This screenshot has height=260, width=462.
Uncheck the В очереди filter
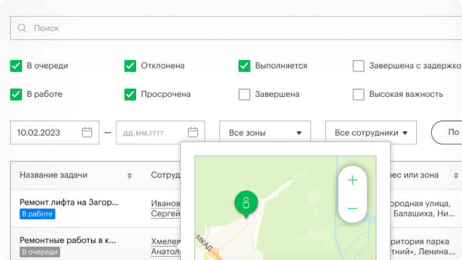pos(16,66)
